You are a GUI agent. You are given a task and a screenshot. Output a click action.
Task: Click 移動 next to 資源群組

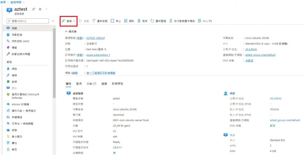(80, 38)
